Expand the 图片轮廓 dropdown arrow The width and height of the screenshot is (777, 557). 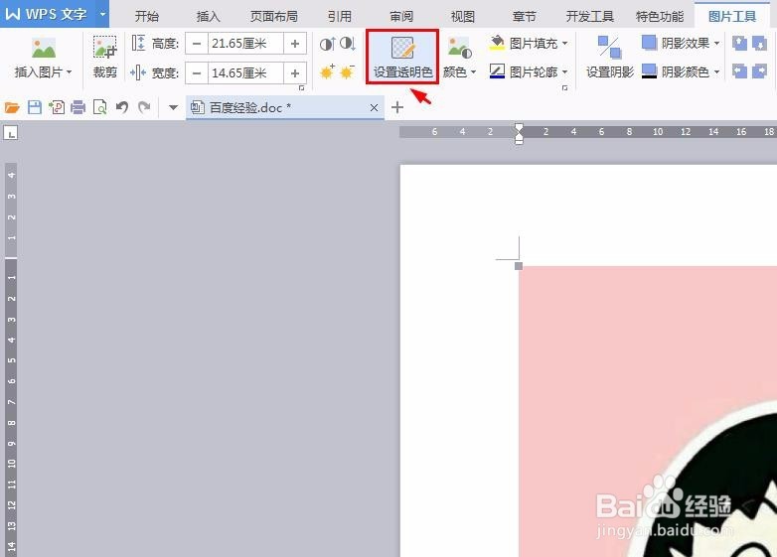click(x=565, y=72)
